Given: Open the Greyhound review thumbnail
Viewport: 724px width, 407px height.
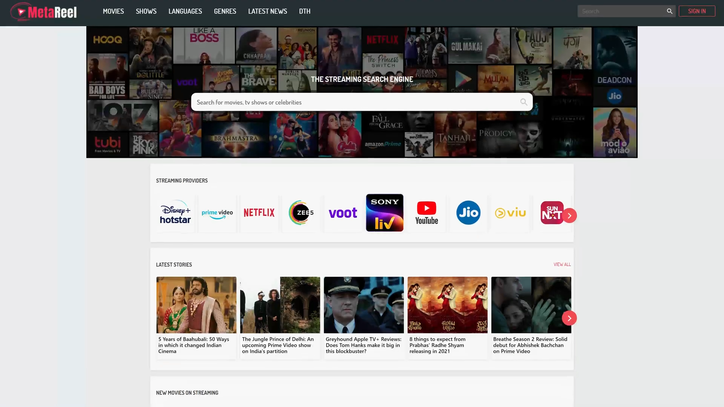Looking at the screenshot, I should pyautogui.click(x=364, y=305).
